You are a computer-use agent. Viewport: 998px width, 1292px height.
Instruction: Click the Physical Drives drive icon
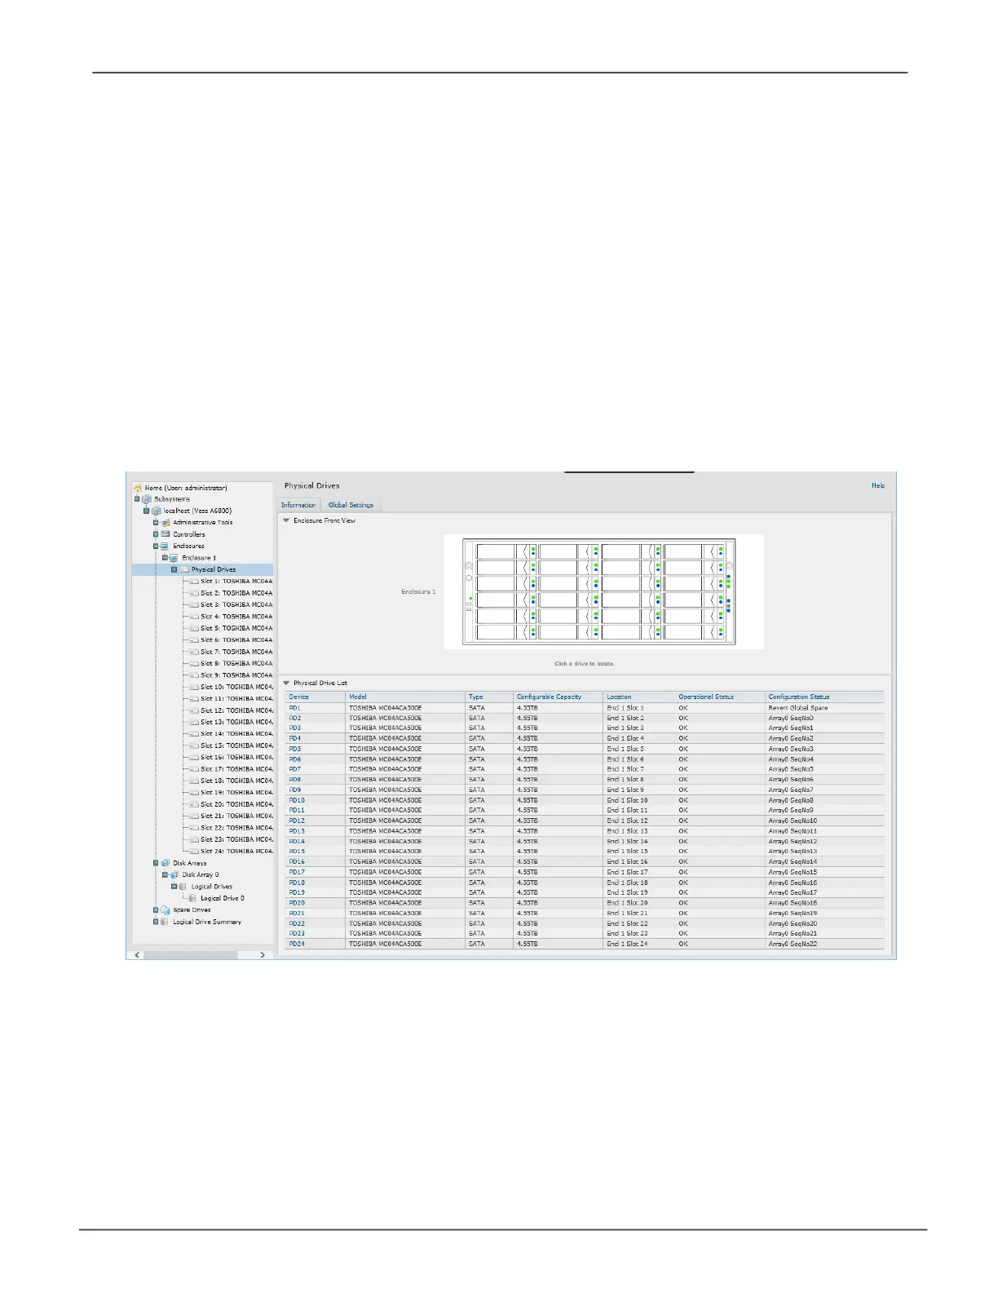[x=184, y=569]
